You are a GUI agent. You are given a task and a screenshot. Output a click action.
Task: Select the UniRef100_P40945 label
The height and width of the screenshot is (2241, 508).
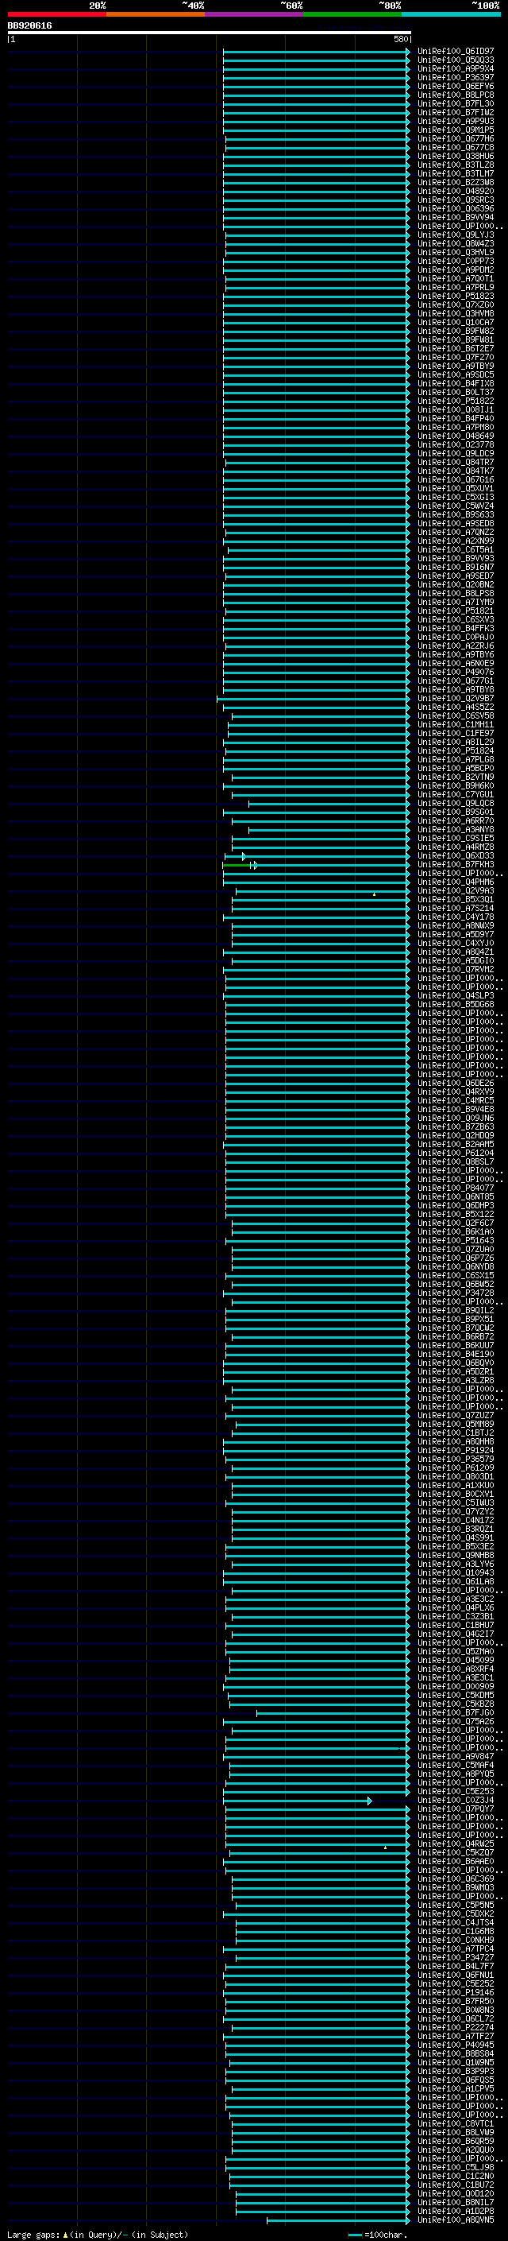pyautogui.click(x=456, y=2045)
